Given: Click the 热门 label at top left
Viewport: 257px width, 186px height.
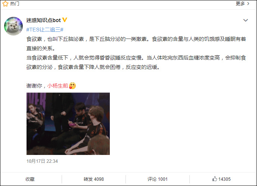Looking at the screenshot, I should pos(15,3).
